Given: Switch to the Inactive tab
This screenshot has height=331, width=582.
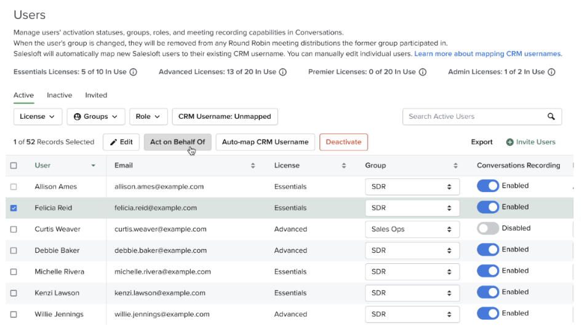Looking at the screenshot, I should pyautogui.click(x=60, y=95).
